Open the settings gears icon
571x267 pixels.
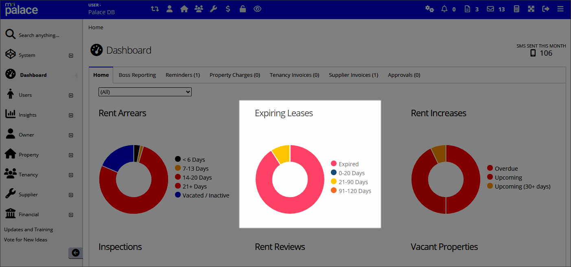(x=429, y=9)
